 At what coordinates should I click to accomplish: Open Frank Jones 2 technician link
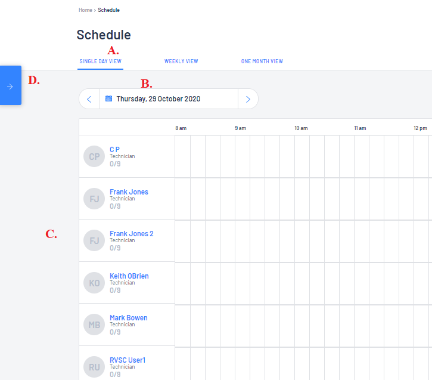pyautogui.click(x=132, y=234)
